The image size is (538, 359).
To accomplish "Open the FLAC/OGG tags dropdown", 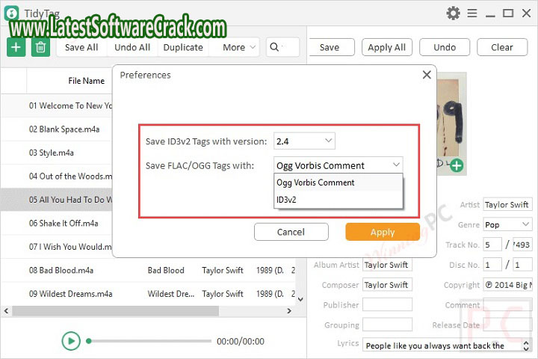I will 338,165.
